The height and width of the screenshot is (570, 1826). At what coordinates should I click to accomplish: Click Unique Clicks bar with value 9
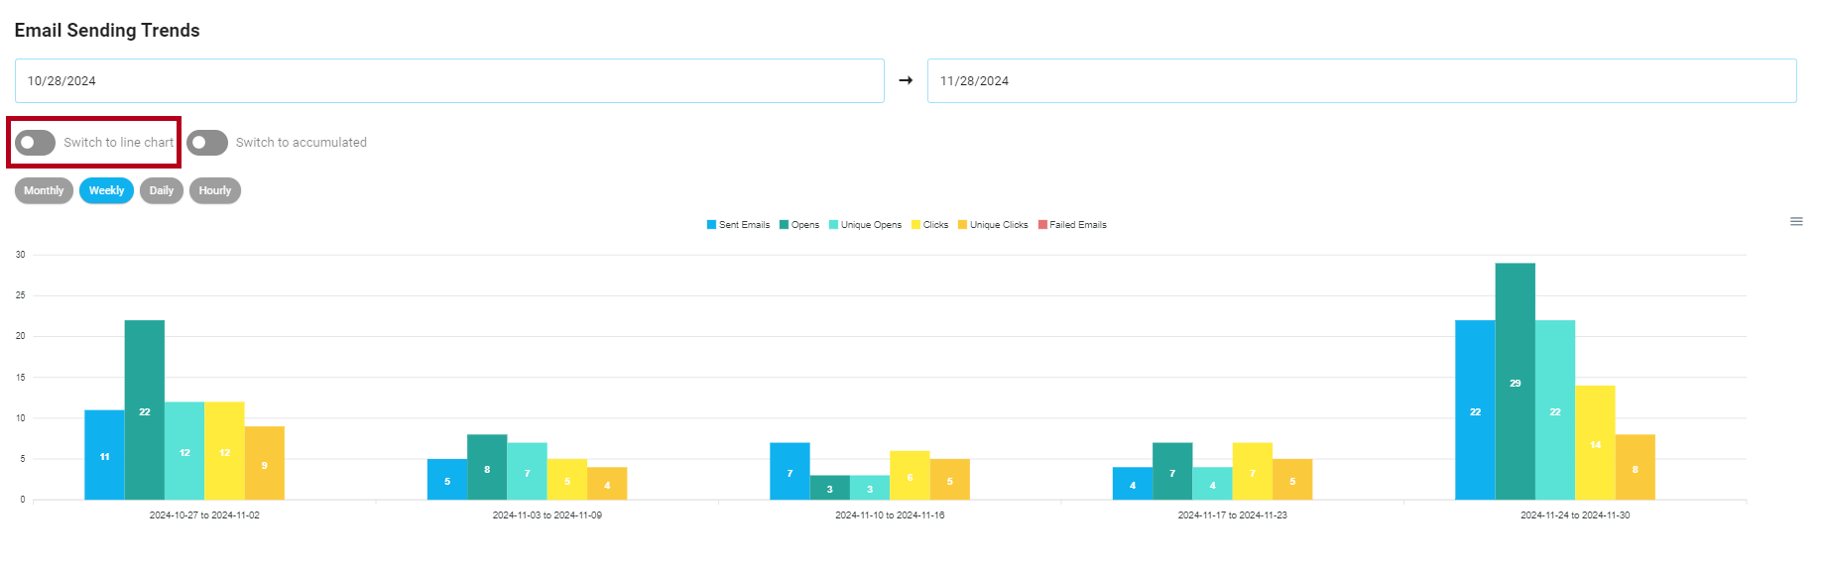click(x=265, y=463)
